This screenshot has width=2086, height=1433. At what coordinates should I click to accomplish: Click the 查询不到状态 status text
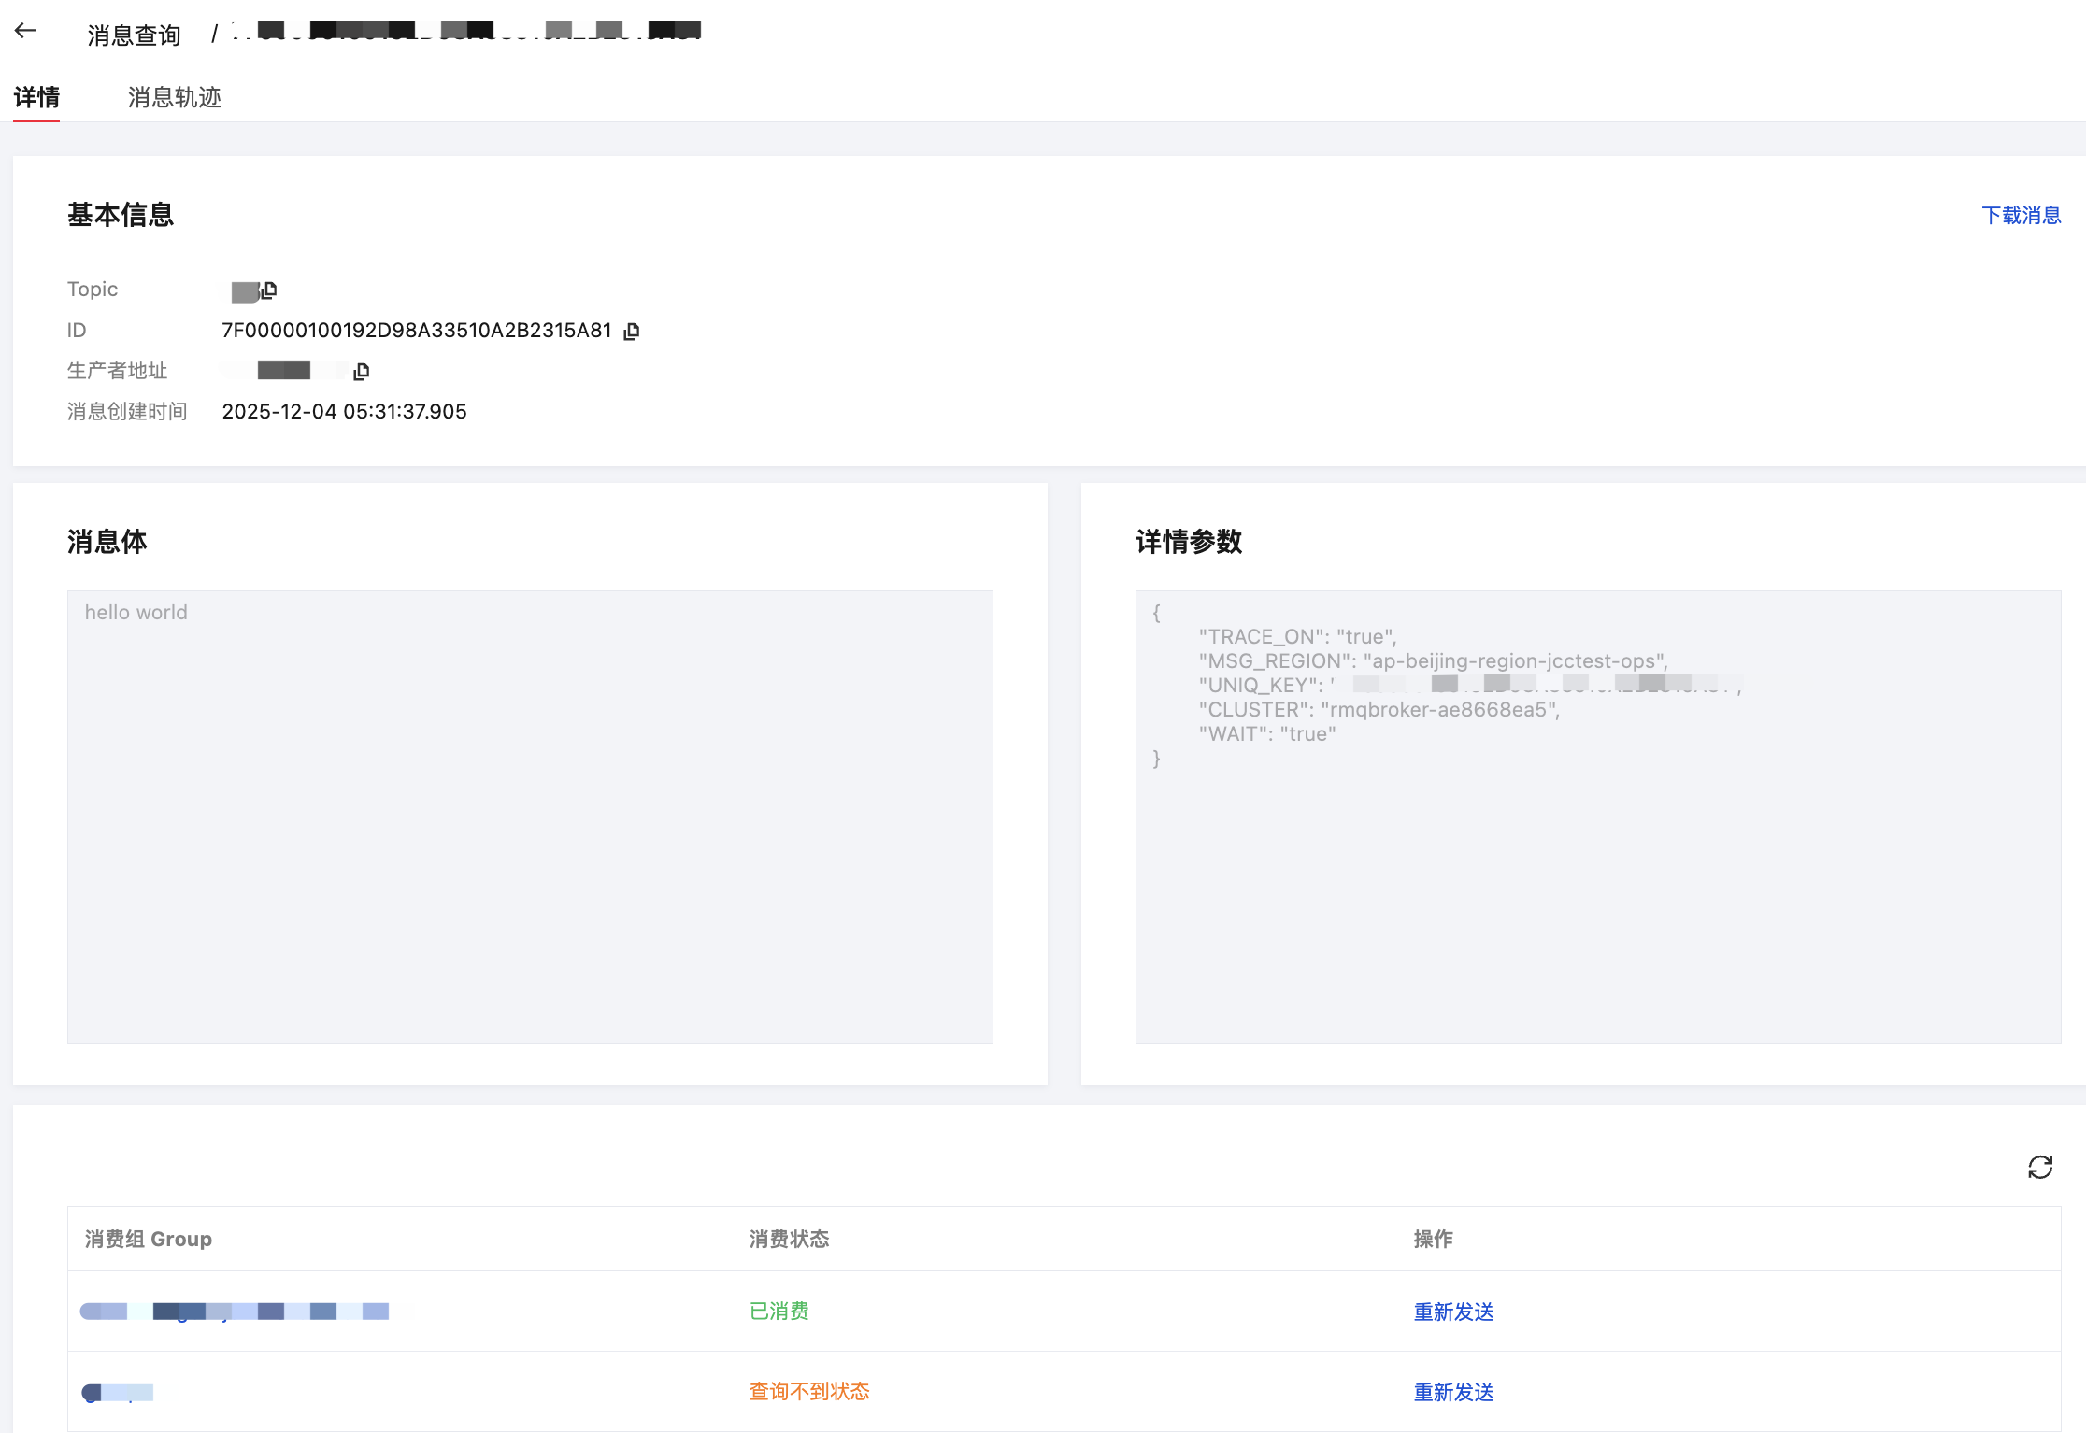coord(809,1392)
